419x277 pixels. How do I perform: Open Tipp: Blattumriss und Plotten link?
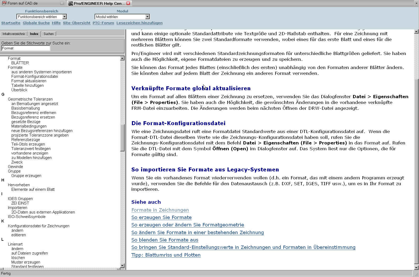(x=166, y=255)
